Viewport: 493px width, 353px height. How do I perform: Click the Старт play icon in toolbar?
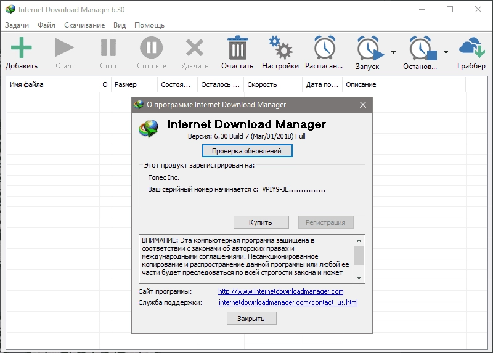click(64, 47)
